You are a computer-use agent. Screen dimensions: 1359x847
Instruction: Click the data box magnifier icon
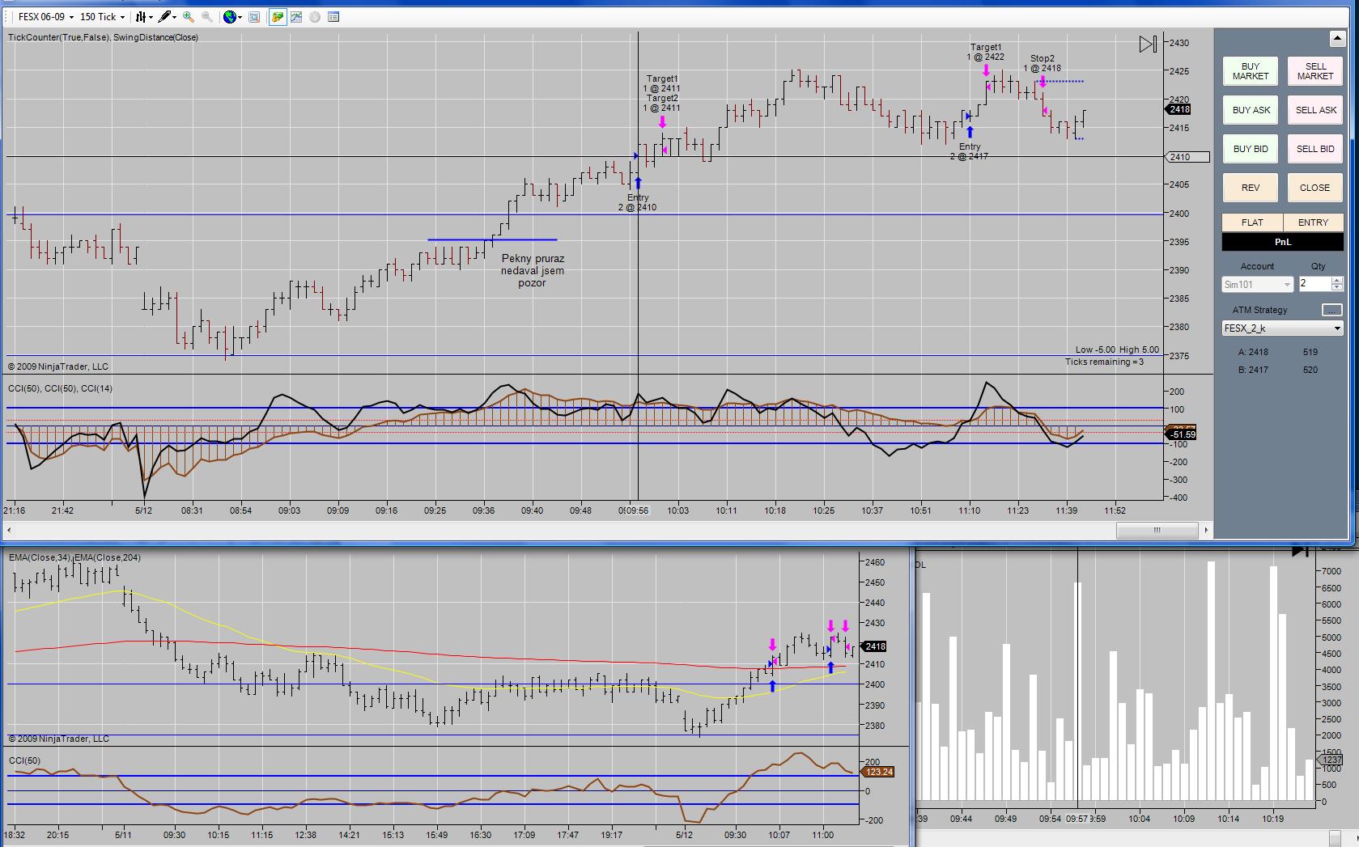pyautogui.click(x=254, y=16)
